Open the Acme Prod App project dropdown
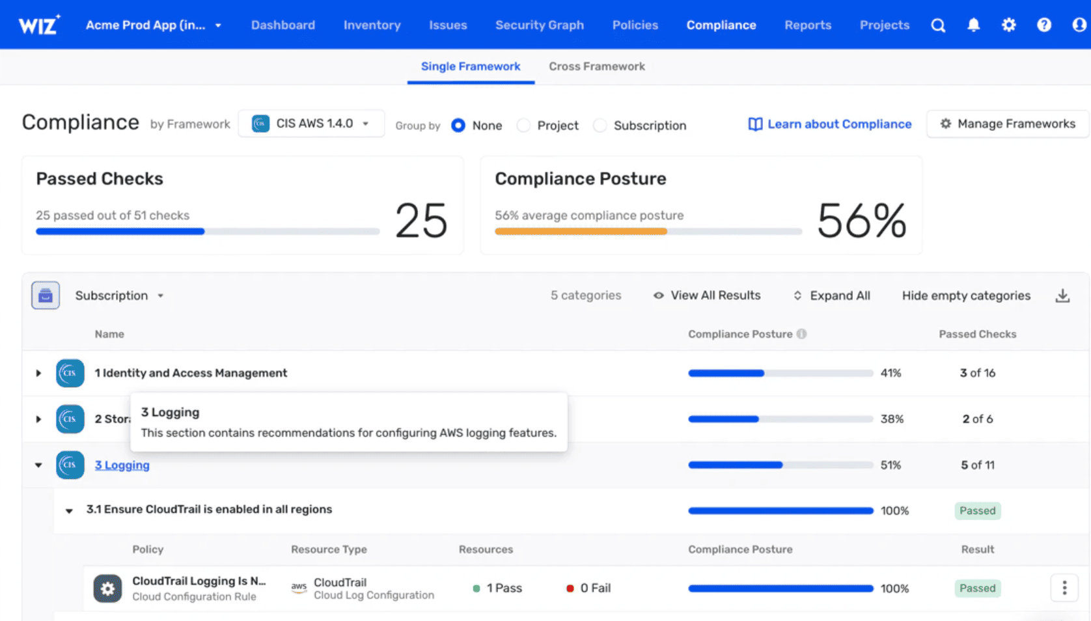Image resolution: width=1091 pixels, height=621 pixels. [x=154, y=25]
